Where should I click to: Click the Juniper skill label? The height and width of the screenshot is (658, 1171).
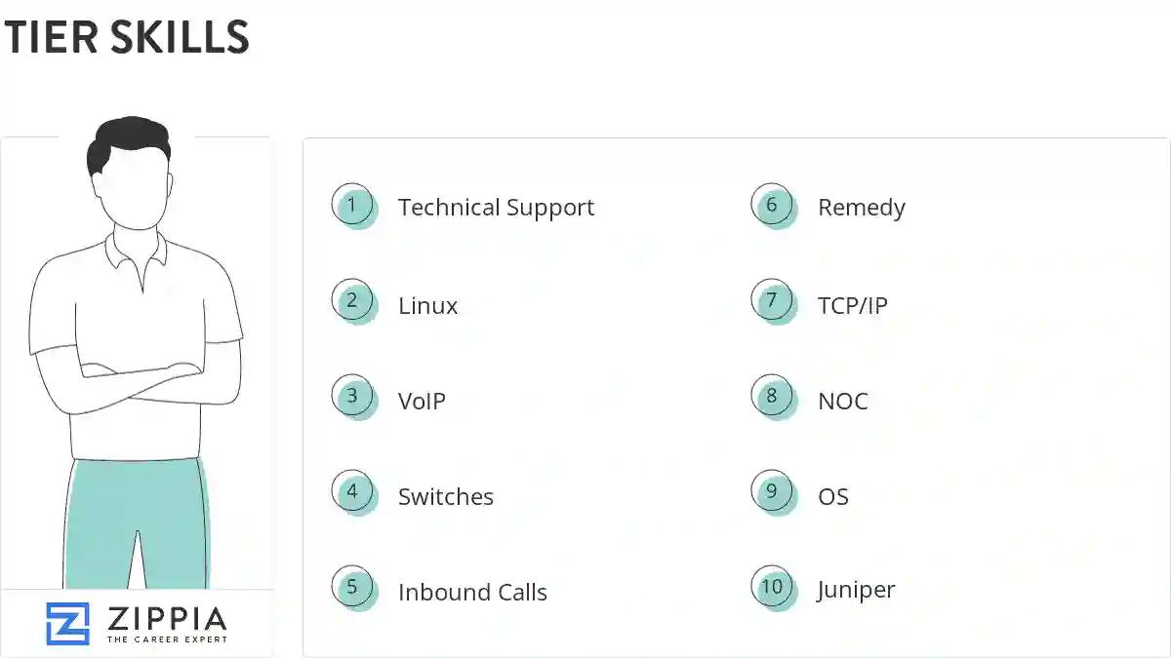click(856, 591)
